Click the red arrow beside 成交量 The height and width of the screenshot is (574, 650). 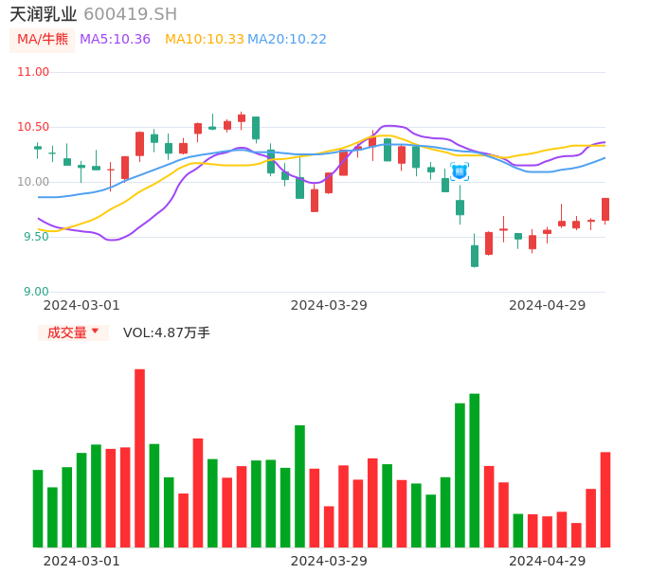click(x=96, y=332)
